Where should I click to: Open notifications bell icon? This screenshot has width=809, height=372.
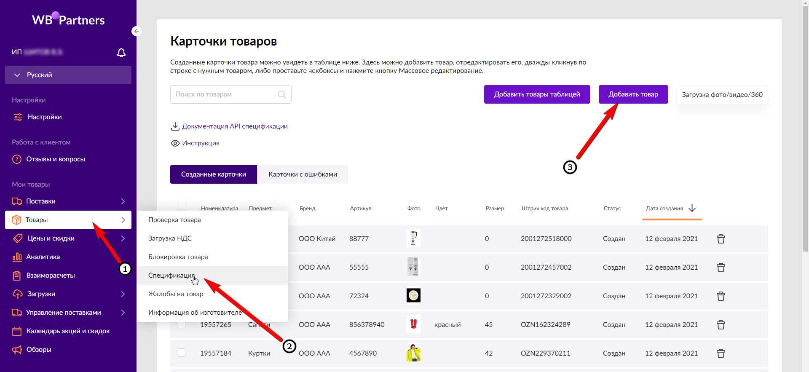tap(121, 53)
